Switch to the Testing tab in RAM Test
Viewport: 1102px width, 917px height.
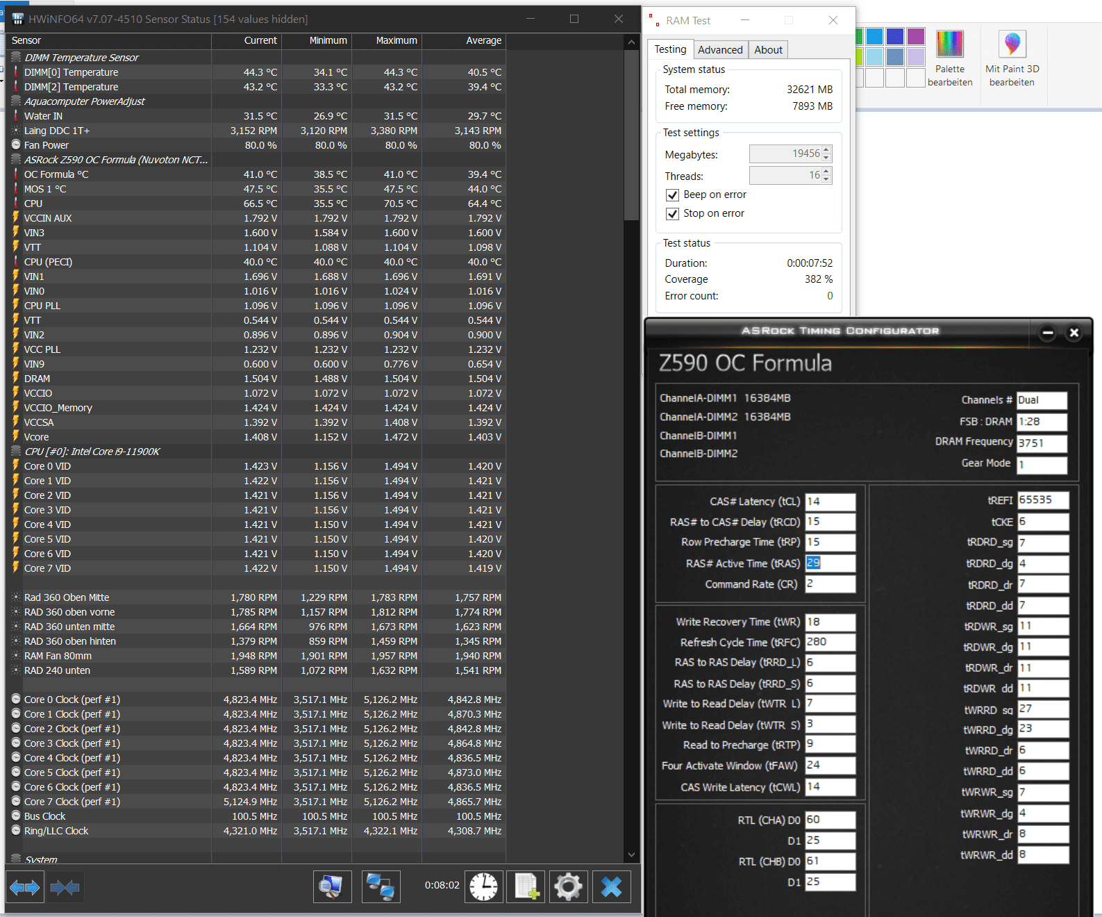(670, 49)
